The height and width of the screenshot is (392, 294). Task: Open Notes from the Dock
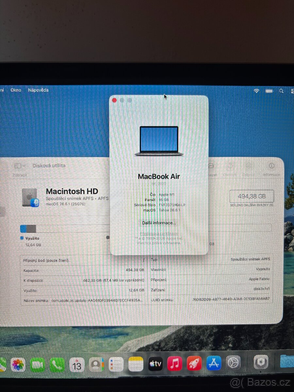click(136, 364)
